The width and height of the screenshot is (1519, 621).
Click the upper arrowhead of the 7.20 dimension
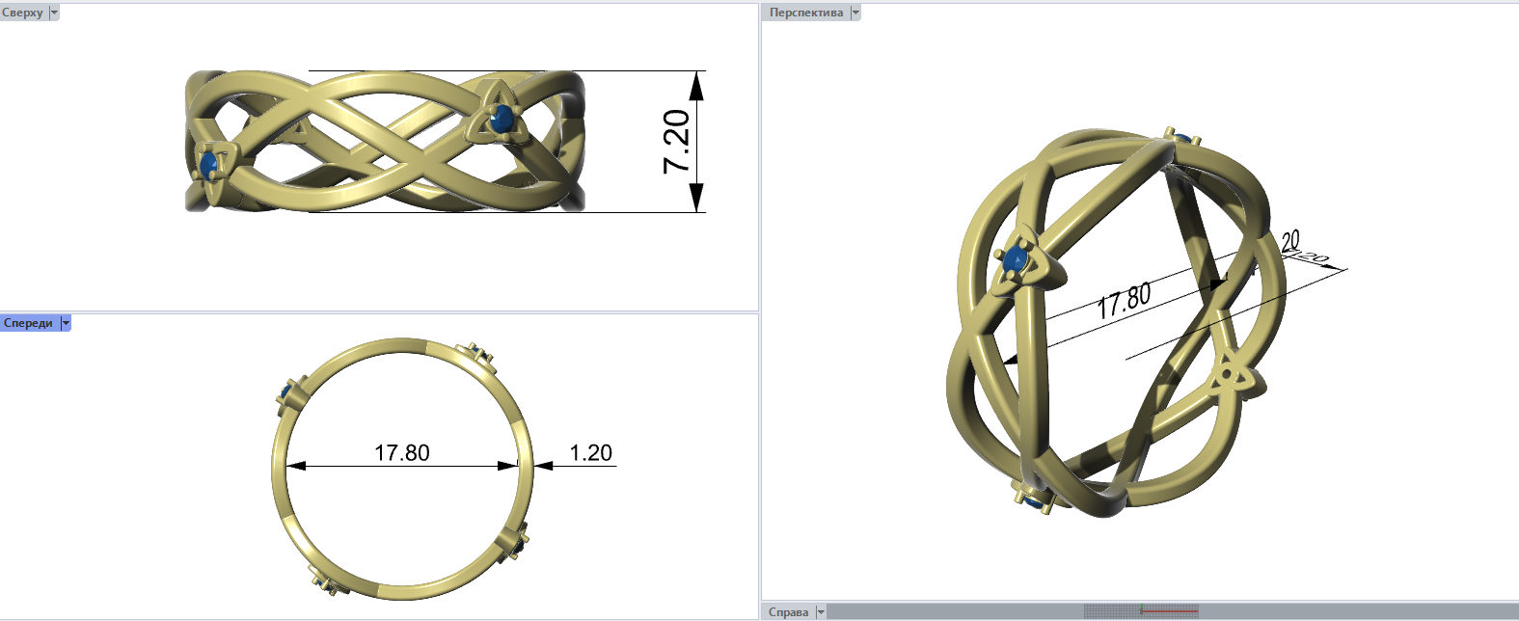pyautogui.click(x=696, y=87)
